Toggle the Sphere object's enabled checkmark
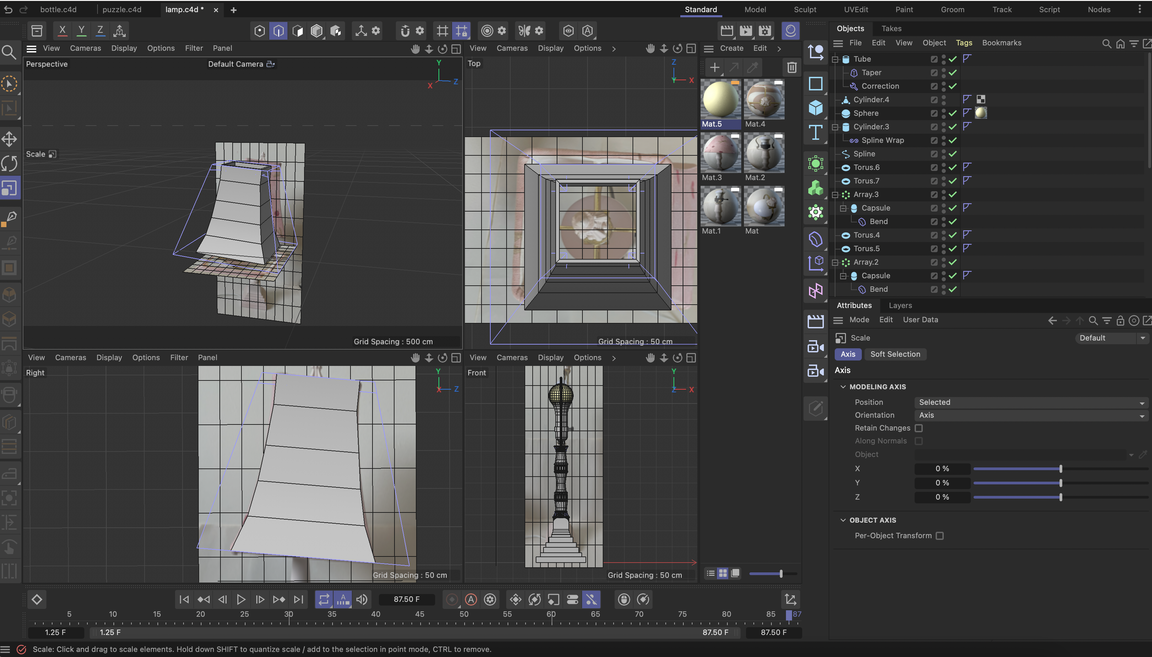The image size is (1152, 657). (953, 113)
